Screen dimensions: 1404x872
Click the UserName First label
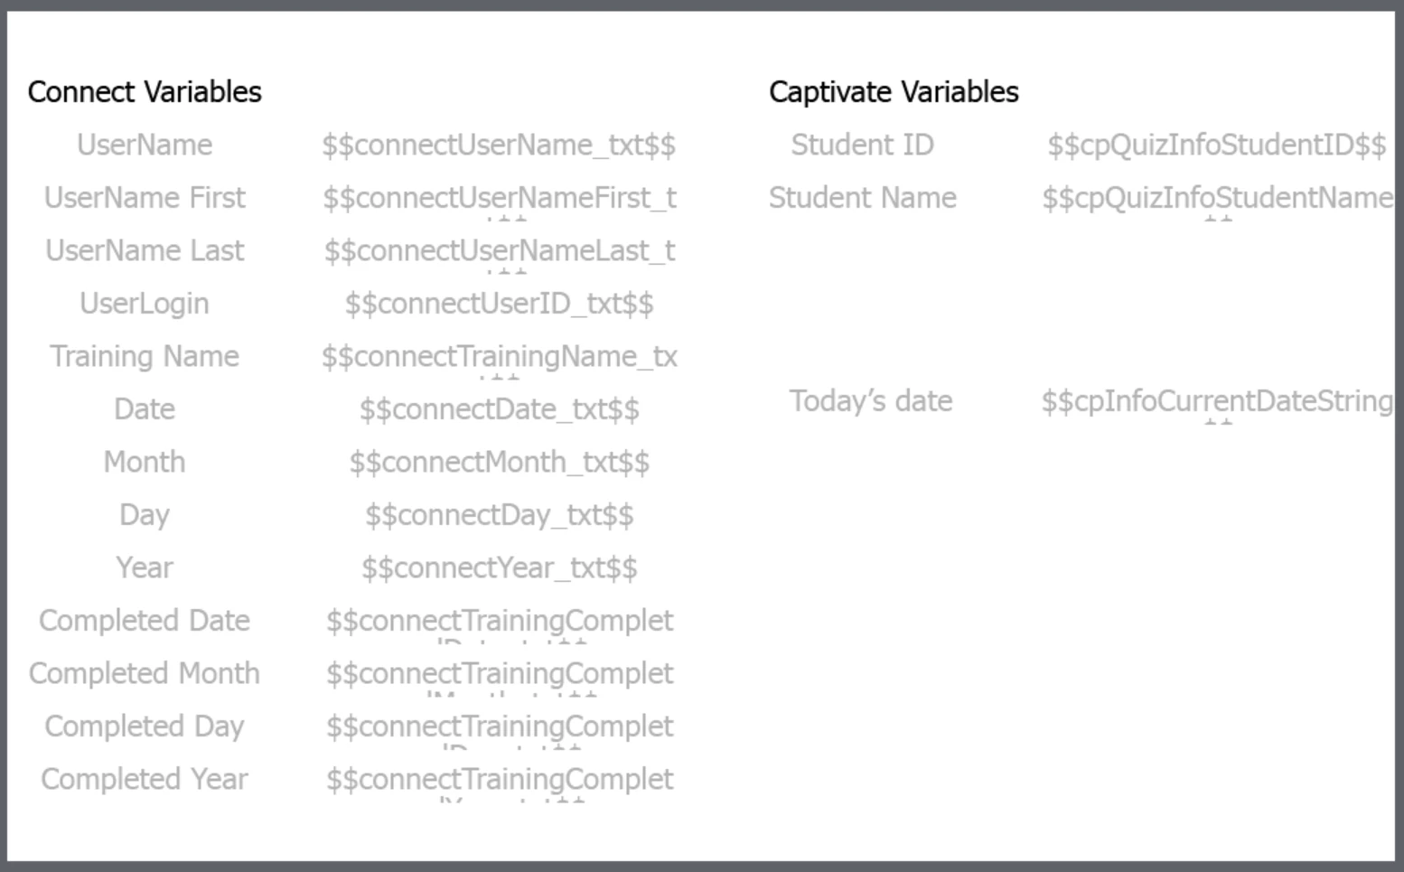pyautogui.click(x=145, y=198)
